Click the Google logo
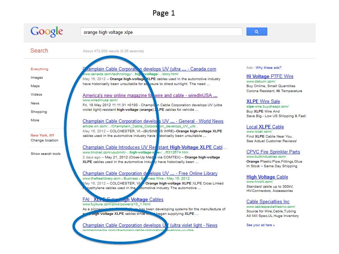The height and width of the screenshot is (254, 339). click(x=47, y=32)
